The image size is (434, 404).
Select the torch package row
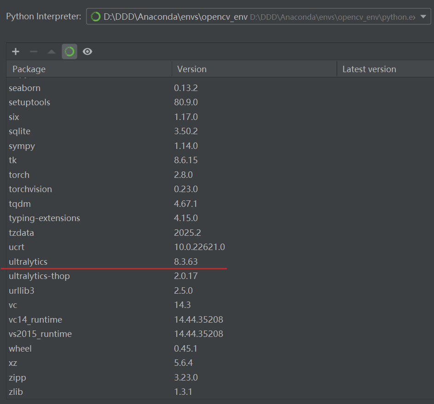[220, 175]
